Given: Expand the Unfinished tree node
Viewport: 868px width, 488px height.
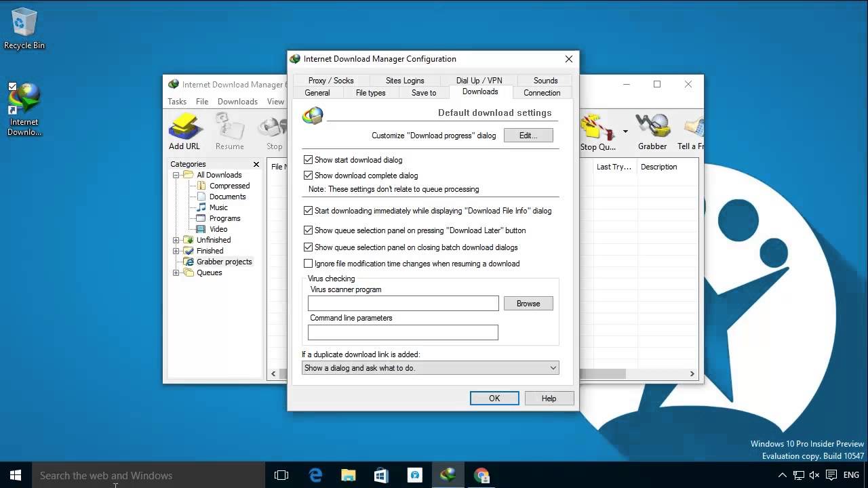Looking at the screenshot, I should point(176,240).
